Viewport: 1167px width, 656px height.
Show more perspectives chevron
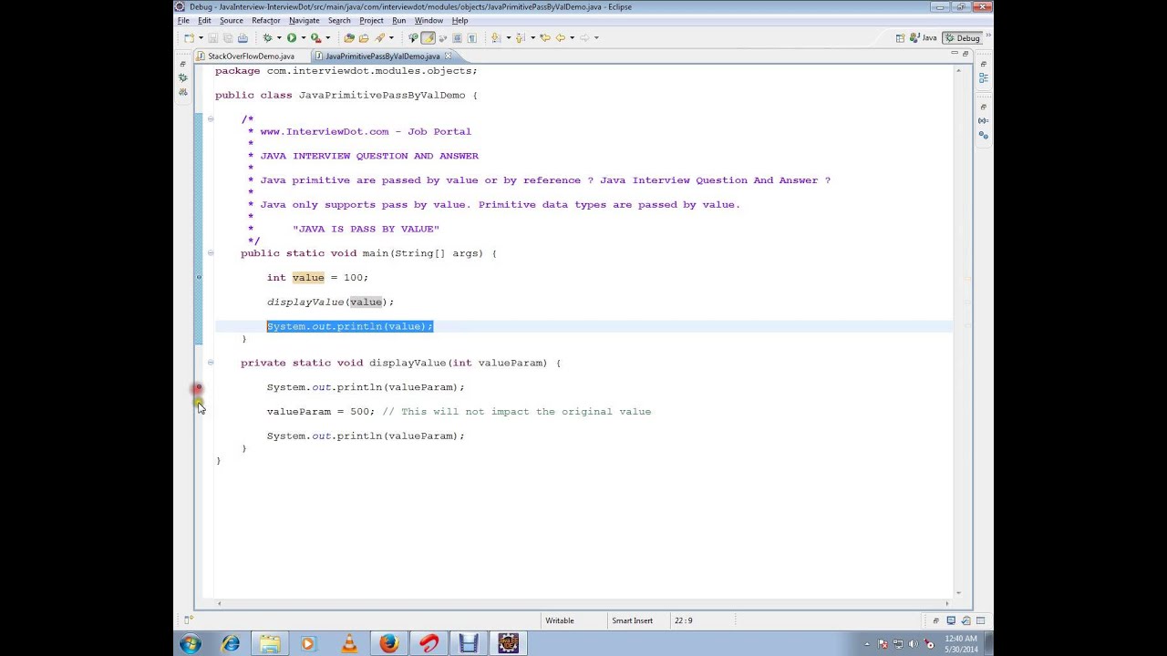click(x=987, y=37)
